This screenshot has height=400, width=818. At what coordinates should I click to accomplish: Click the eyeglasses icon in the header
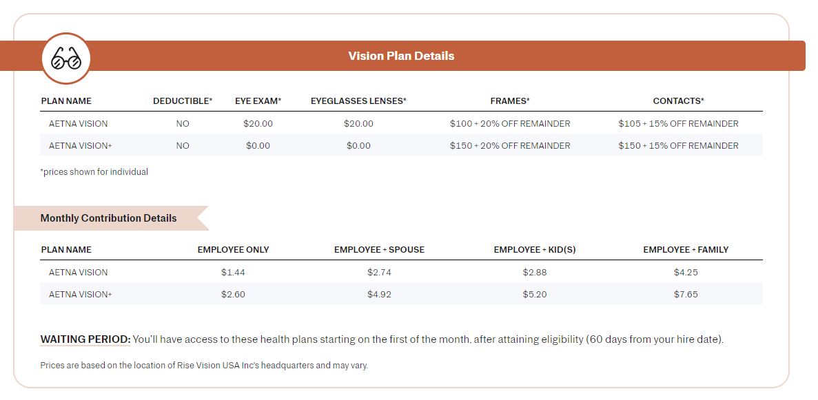66,59
